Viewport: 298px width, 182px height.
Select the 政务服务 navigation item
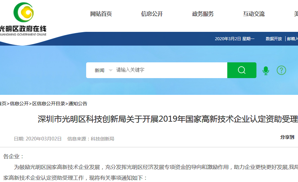[203, 14]
